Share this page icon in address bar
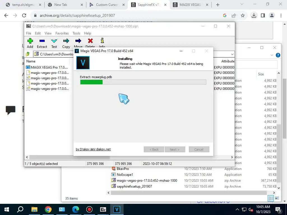This screenshot has height=215, width=287. 234,16
